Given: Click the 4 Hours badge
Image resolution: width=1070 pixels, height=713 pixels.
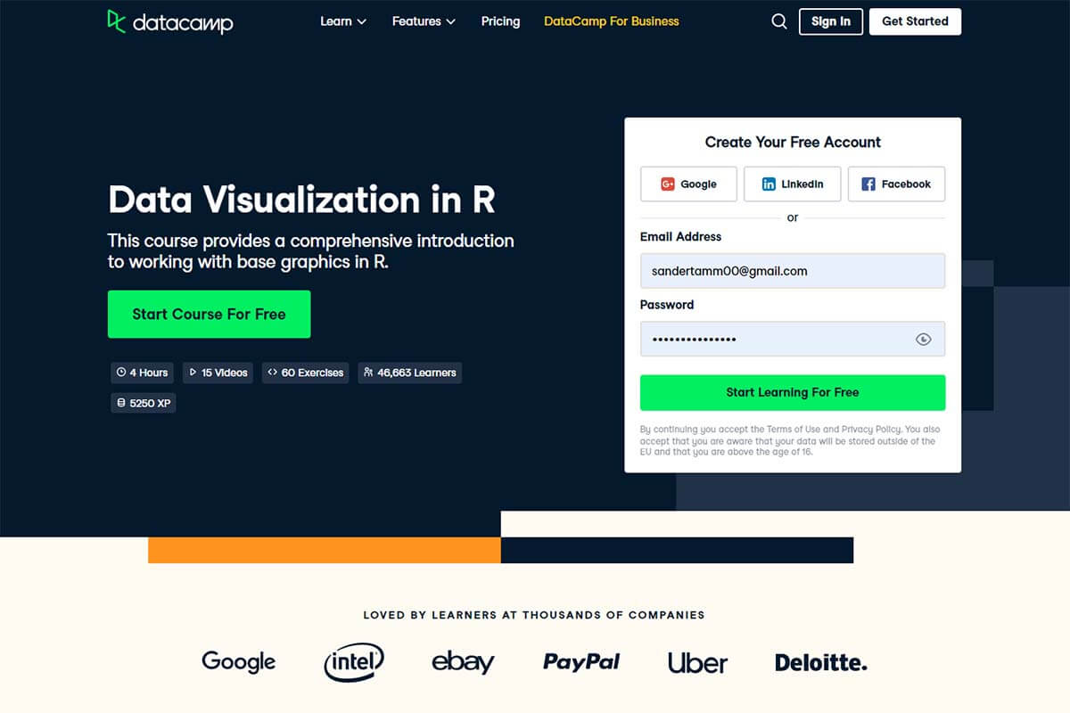Looking at the screenshot, I should pos(143,373).
